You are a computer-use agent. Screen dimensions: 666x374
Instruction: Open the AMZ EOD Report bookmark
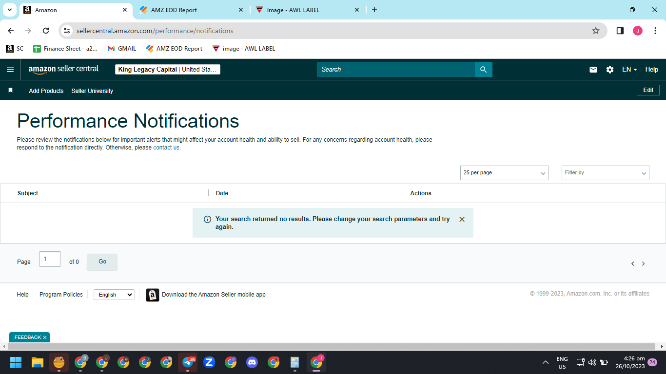(175, 49)
